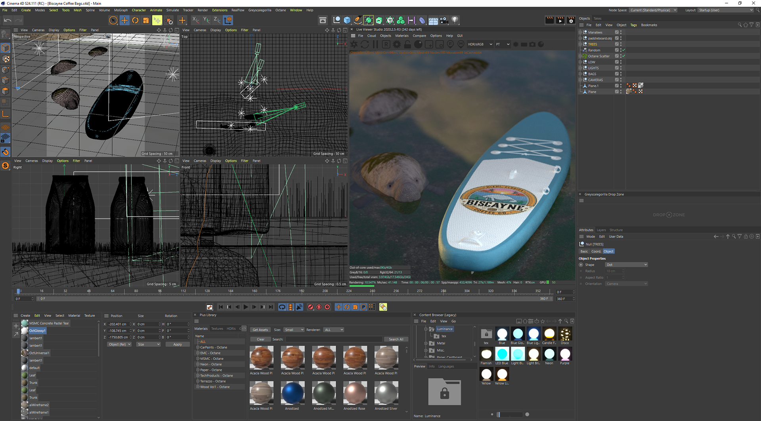761x421 pixels.
Task: Open the HDR/sRGB dropdown in Live Viewer
Action: pyautogui.click(x=480, y=44)
